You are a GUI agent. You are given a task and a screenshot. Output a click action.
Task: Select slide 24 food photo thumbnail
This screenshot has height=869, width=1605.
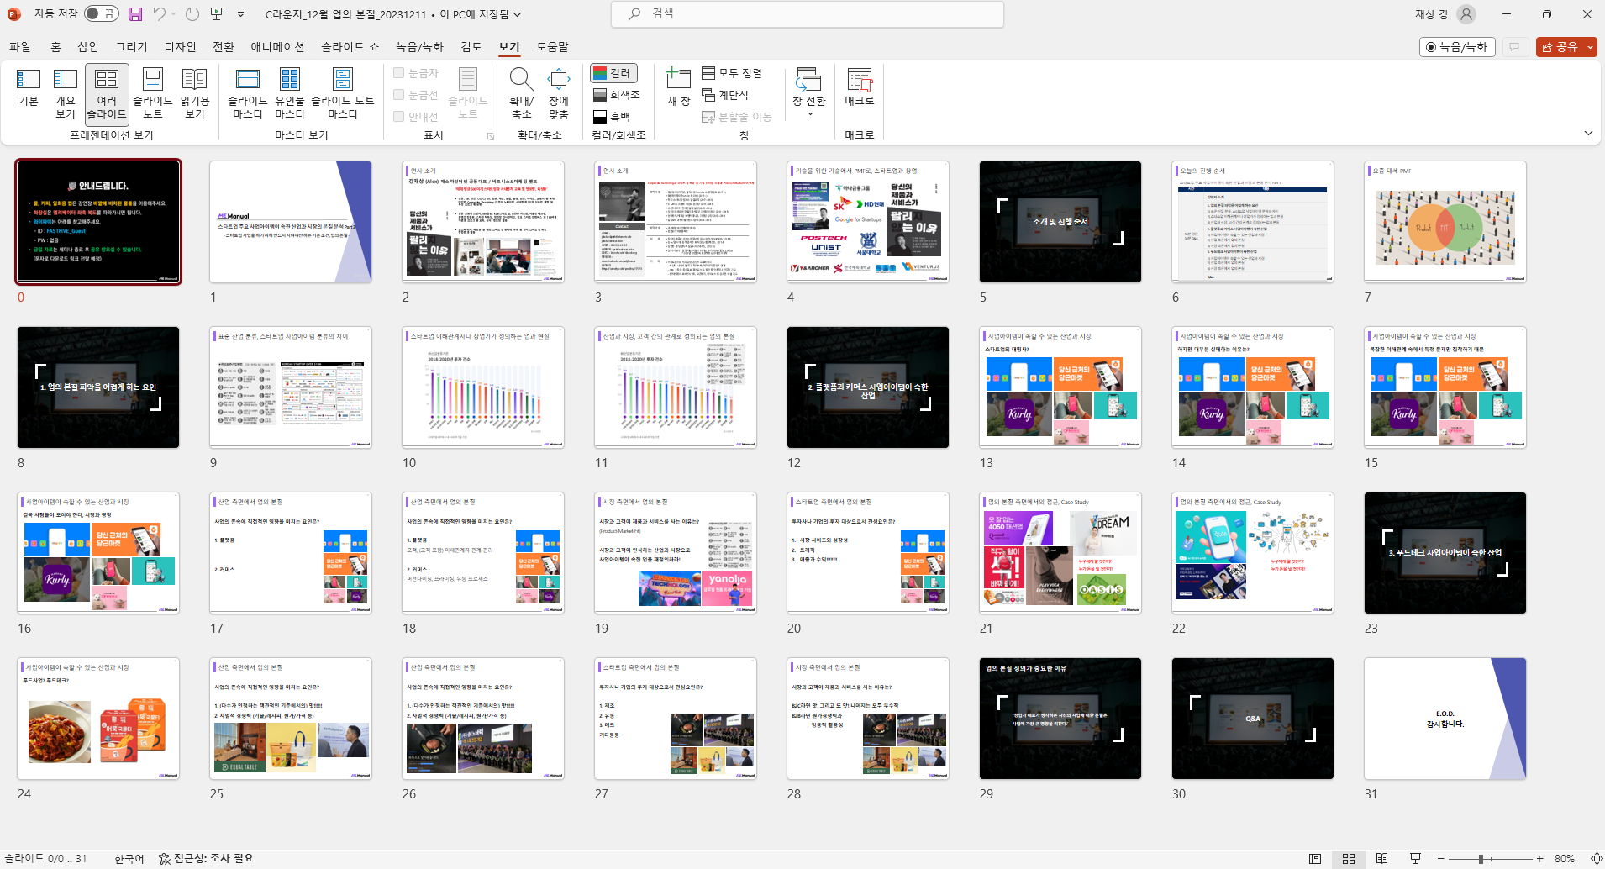coord(98,719)
